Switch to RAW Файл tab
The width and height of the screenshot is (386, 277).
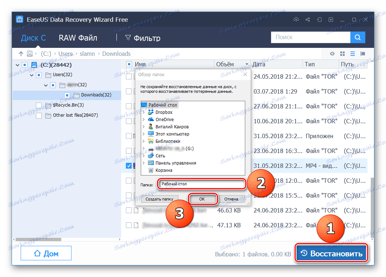tap(78, 38)
